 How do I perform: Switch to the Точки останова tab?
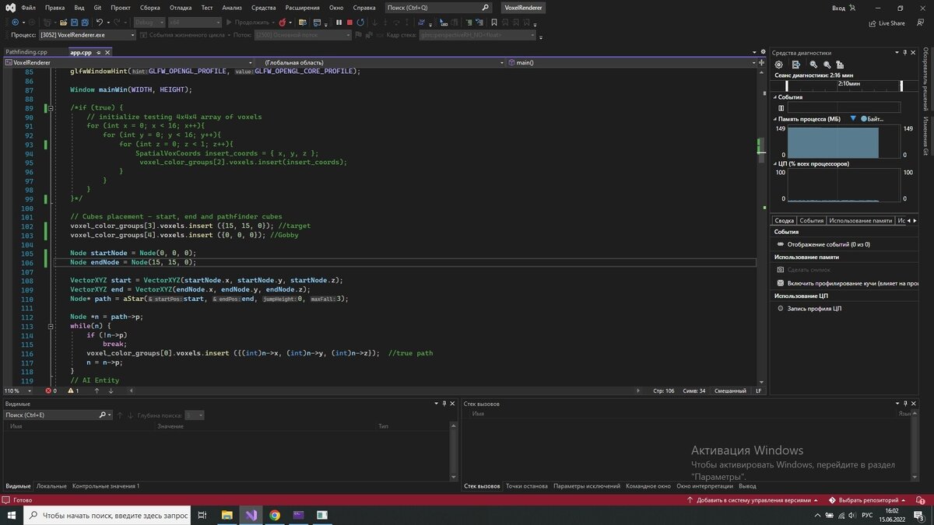point(527,486)
